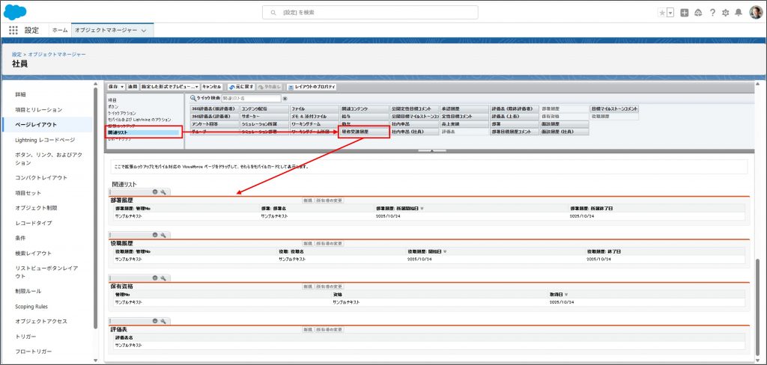Open the App Launcher grid icon
The width and height of the screenshot is (767, 365).
coord(13,30)
